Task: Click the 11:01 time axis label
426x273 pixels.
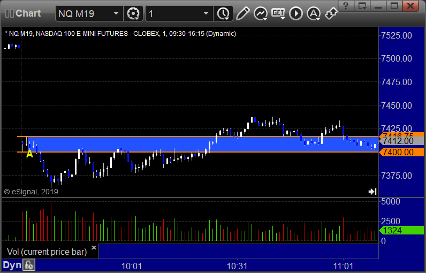Action: click(x=343, y=266)
